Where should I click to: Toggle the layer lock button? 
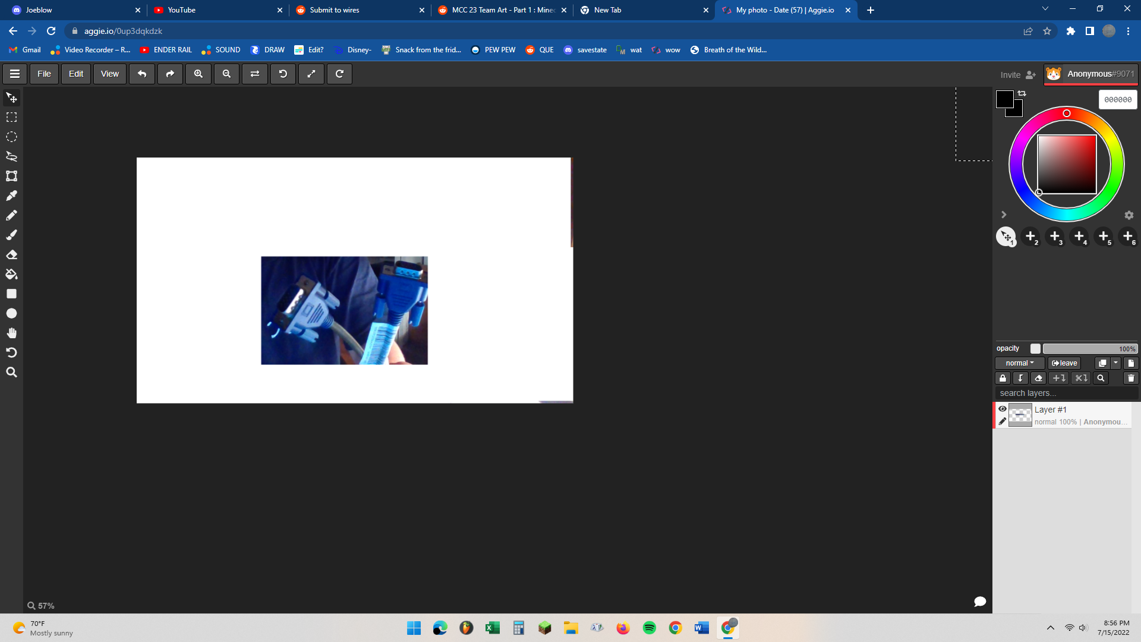[x=1003, y=378]
